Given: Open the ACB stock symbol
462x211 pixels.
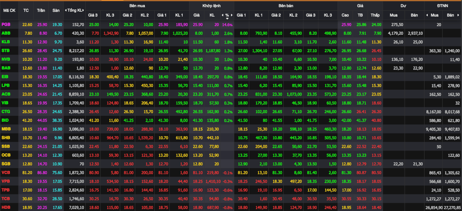Looking at the screenshot, I should (x=6, y=94).
